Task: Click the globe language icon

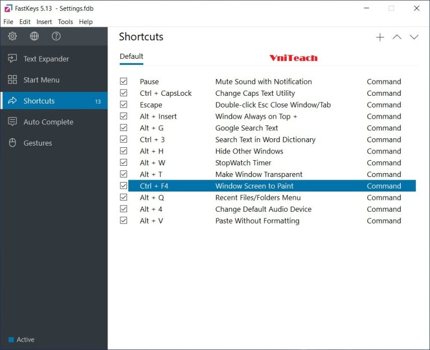Action: (x=34, y=36)
